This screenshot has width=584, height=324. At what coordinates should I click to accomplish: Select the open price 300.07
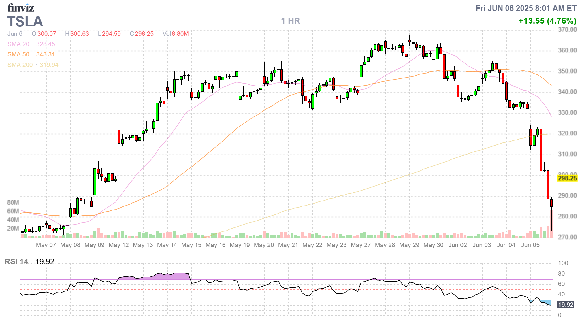[x=47, y=34]
